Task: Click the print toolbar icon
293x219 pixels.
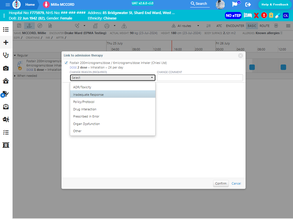Action: (107, 26)
